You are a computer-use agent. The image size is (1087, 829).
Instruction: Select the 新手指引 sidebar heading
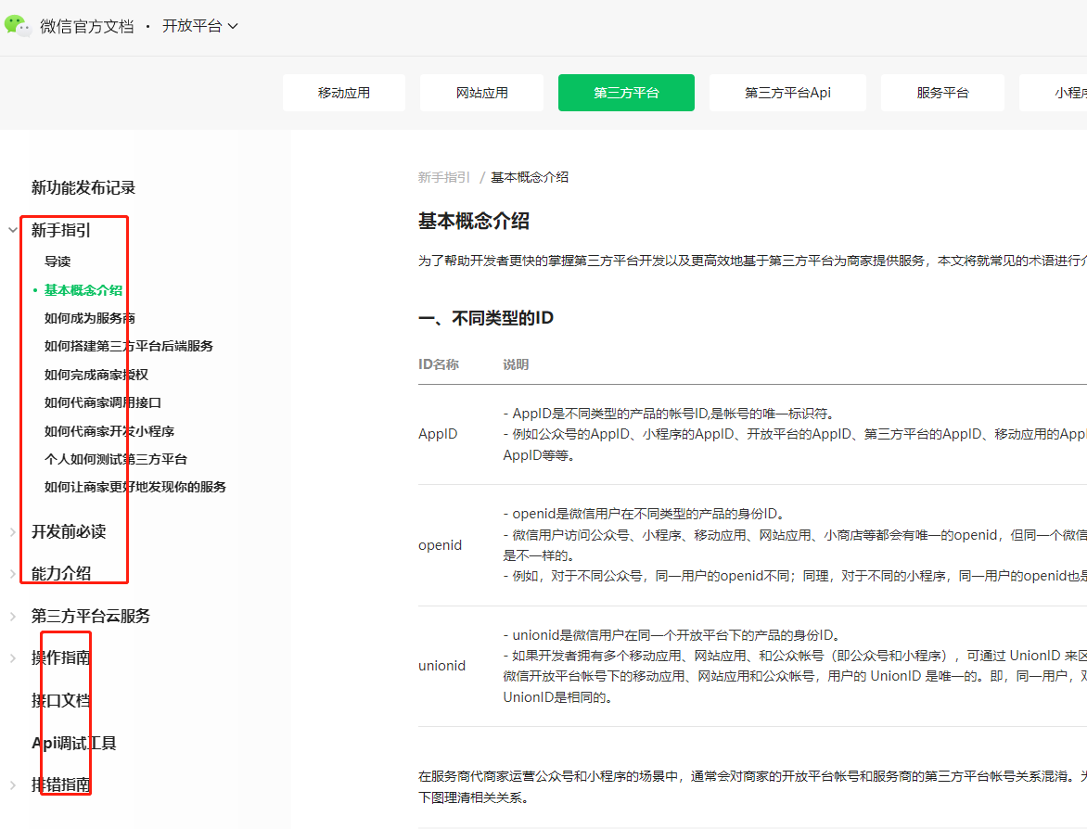(x=61, y=230)
